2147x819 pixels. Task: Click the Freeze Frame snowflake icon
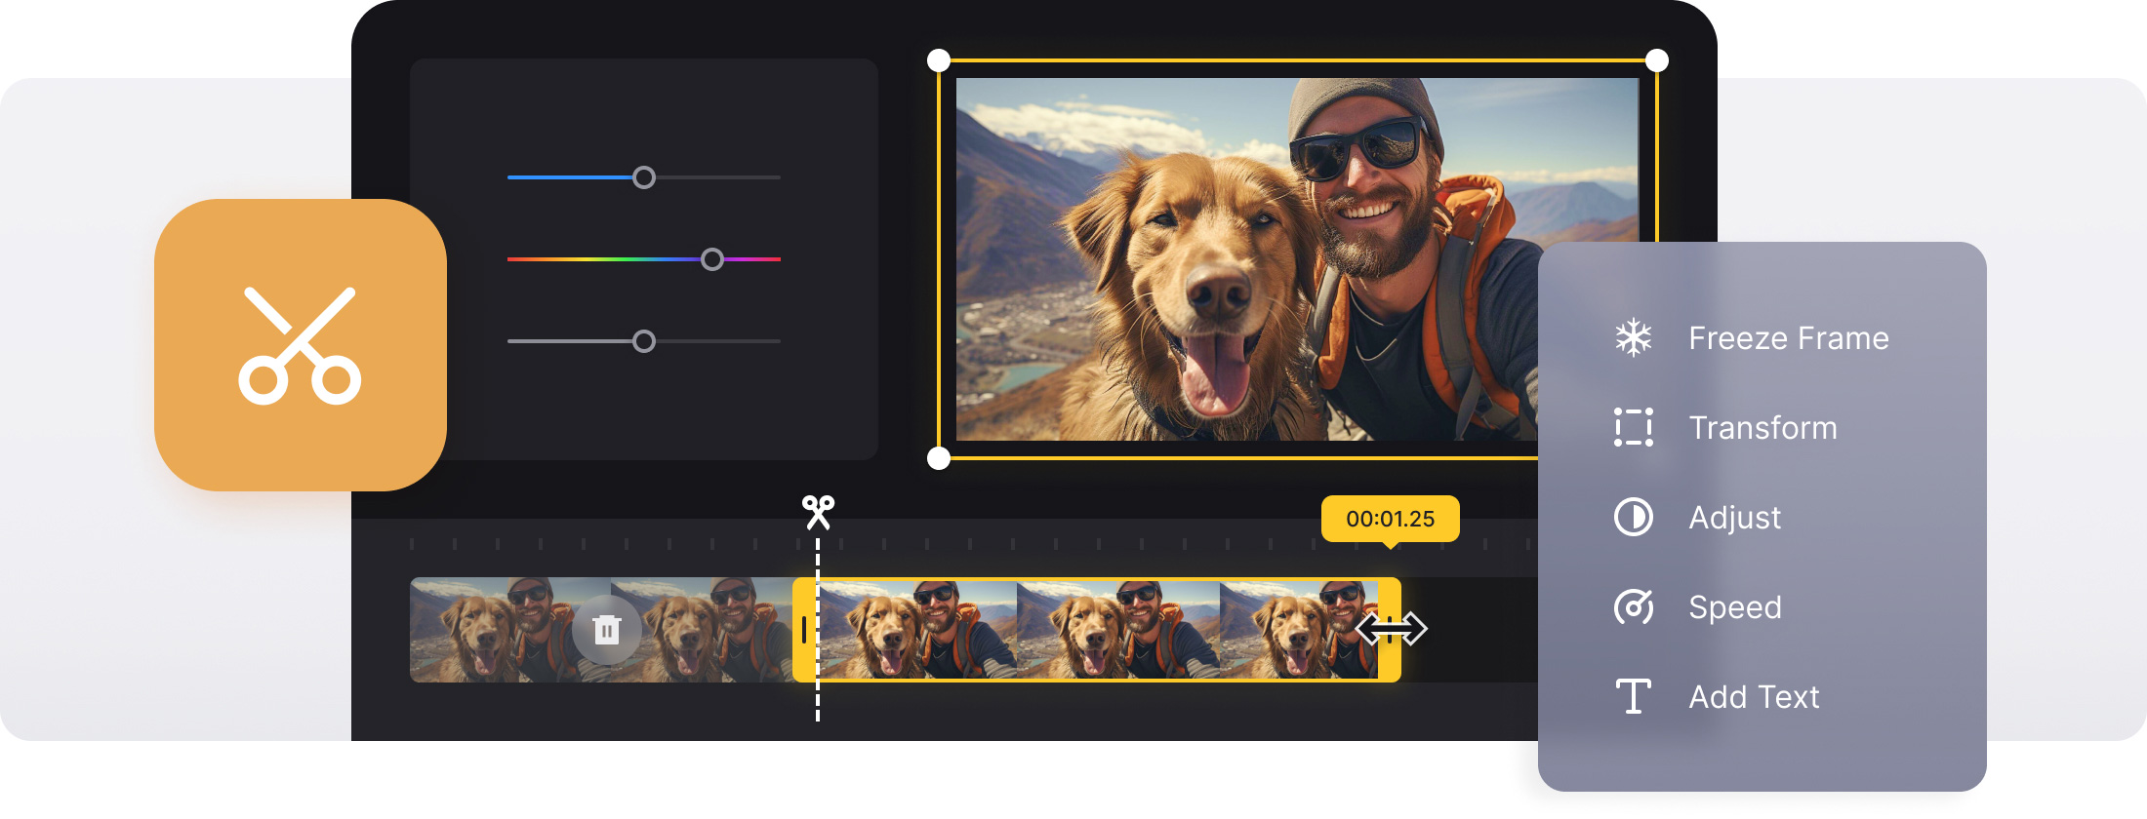[x=1633, y=338]
